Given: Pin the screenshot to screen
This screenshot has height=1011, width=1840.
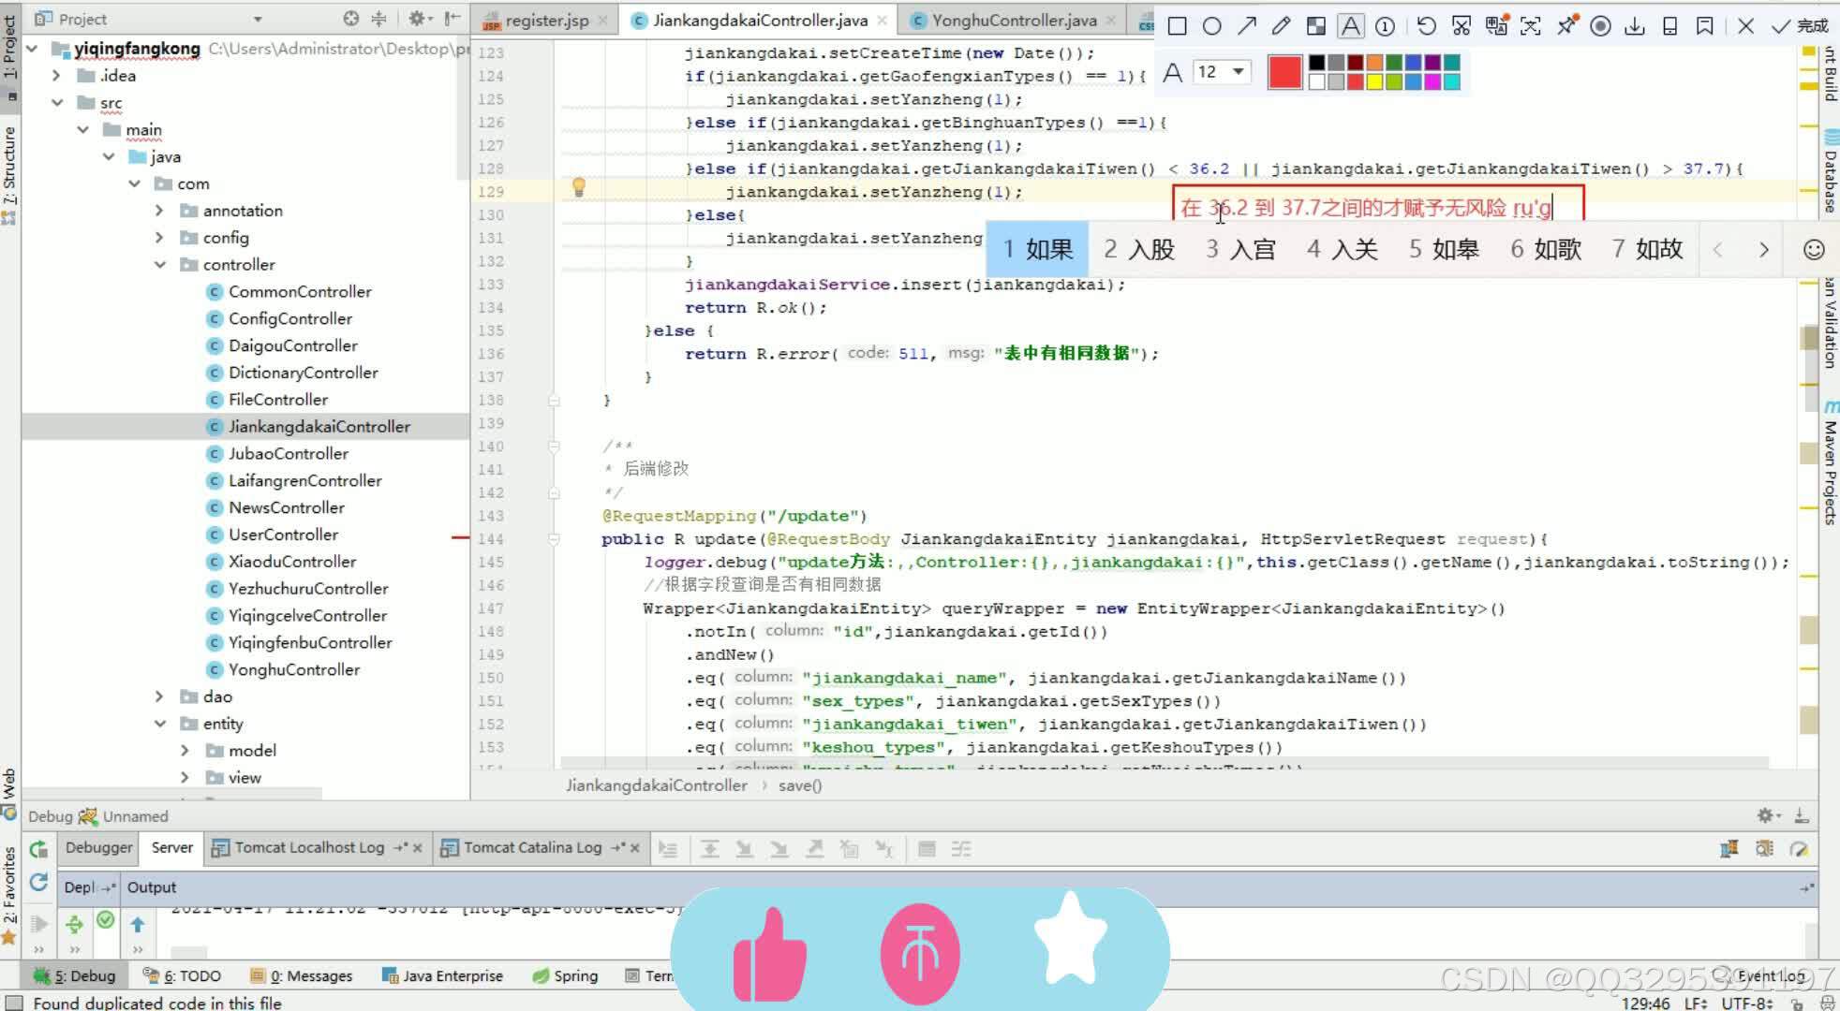Looking at the screenshot, I should pos(1565,26).
